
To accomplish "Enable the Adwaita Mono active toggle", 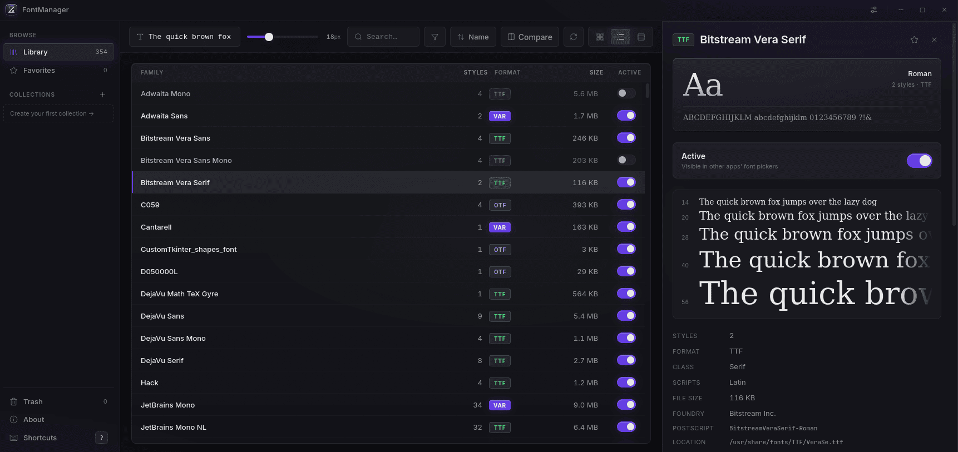I will point(626,93).
